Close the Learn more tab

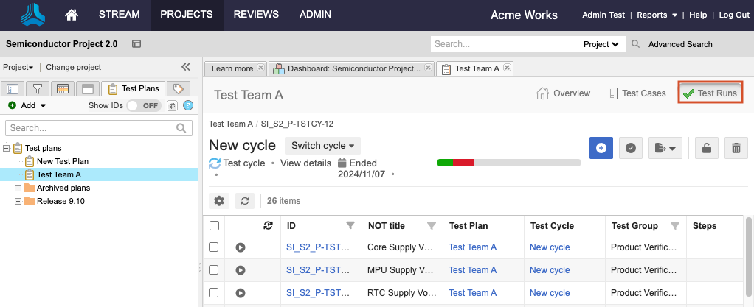pos(260,68)
